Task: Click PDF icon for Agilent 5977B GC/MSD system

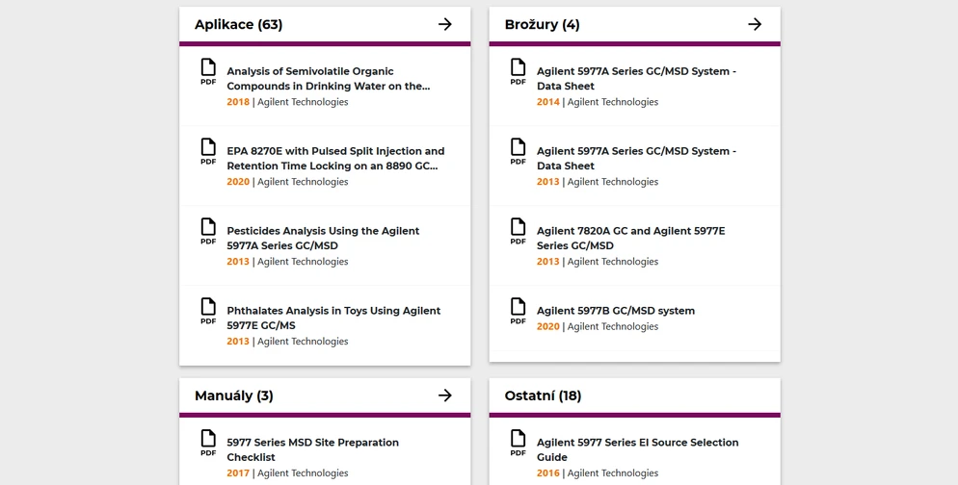Action: click(x=519, y=312)
